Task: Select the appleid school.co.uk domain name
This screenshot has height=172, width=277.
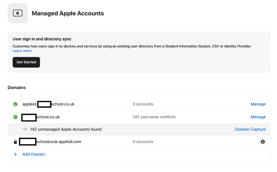Action: [x=48, y=104]
